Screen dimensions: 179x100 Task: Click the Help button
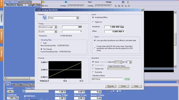(136, 86)
